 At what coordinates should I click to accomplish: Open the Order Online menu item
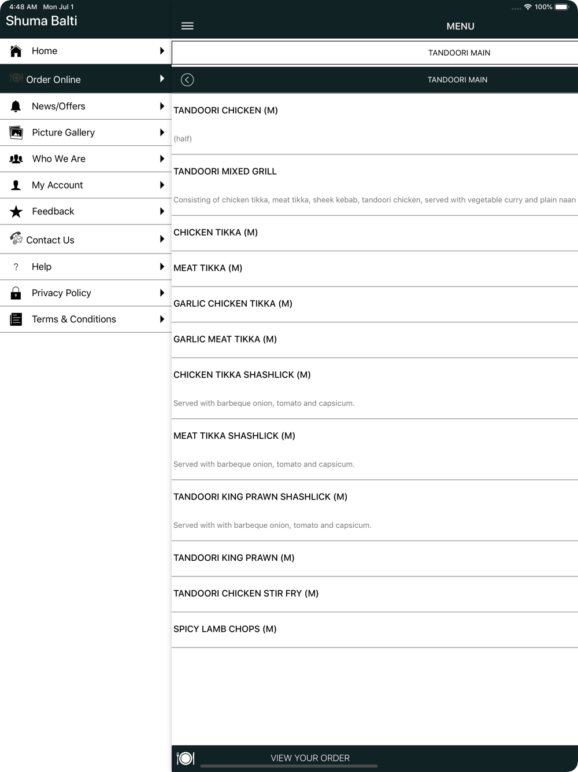(x=86, y=79)
